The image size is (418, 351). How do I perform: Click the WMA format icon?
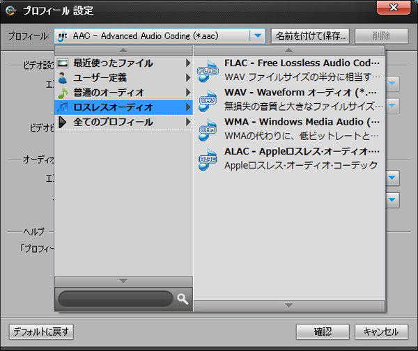point(208,130)
